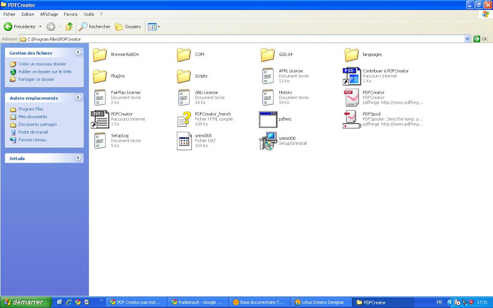Open the address bar dropdown
Screen dimensions: 493x308
click(468, 39)
